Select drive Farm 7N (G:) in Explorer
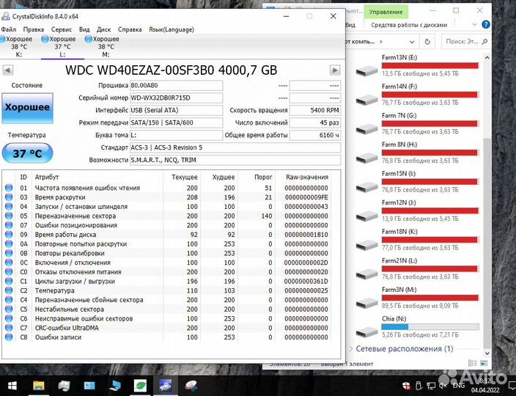 pos(417,124)
